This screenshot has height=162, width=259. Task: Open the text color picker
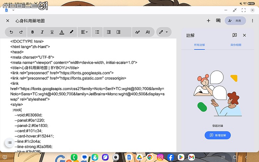[x=62, y=32]
